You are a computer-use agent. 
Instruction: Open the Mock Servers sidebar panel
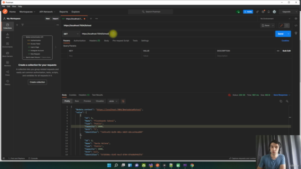(x=8, y=54)
